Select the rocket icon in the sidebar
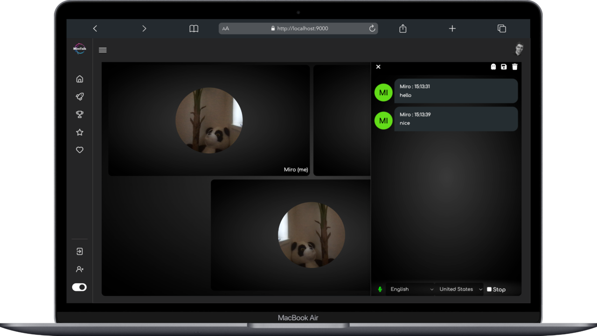The image size is (597, 336). pos(79,96)
